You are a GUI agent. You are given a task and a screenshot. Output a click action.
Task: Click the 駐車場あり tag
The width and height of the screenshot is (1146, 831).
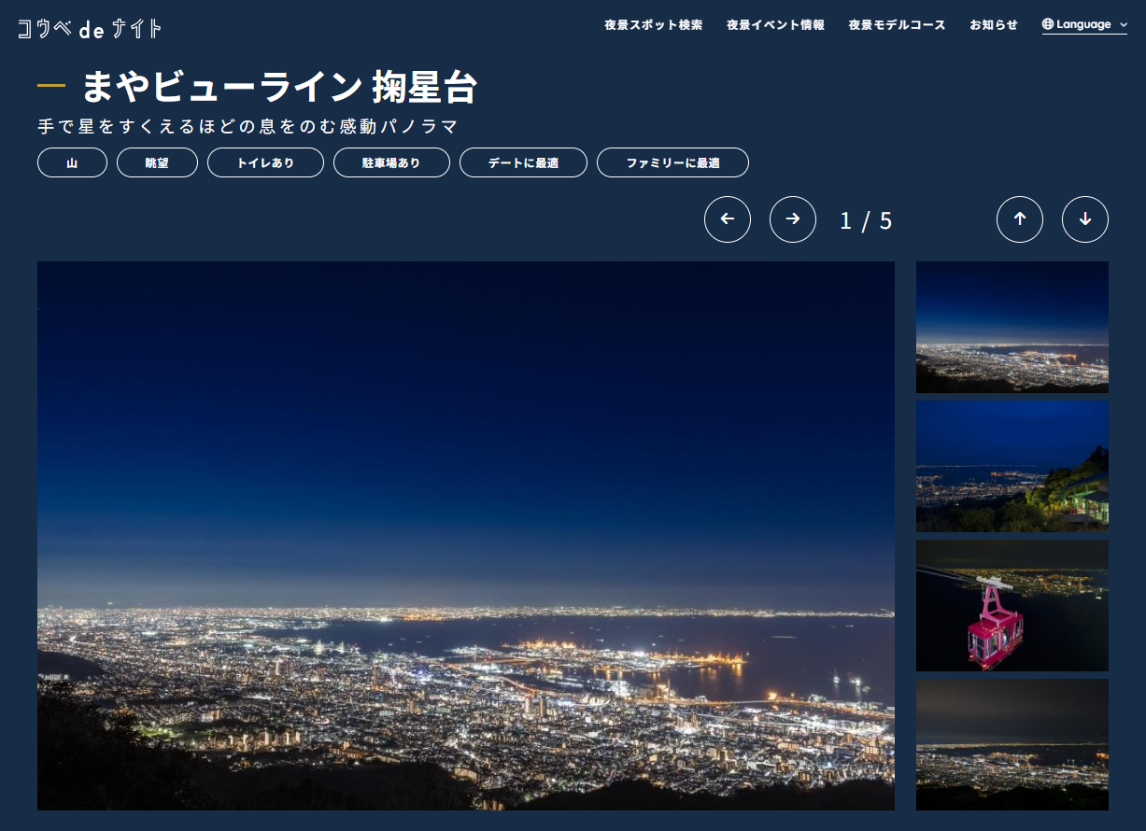tap(391, 162)
